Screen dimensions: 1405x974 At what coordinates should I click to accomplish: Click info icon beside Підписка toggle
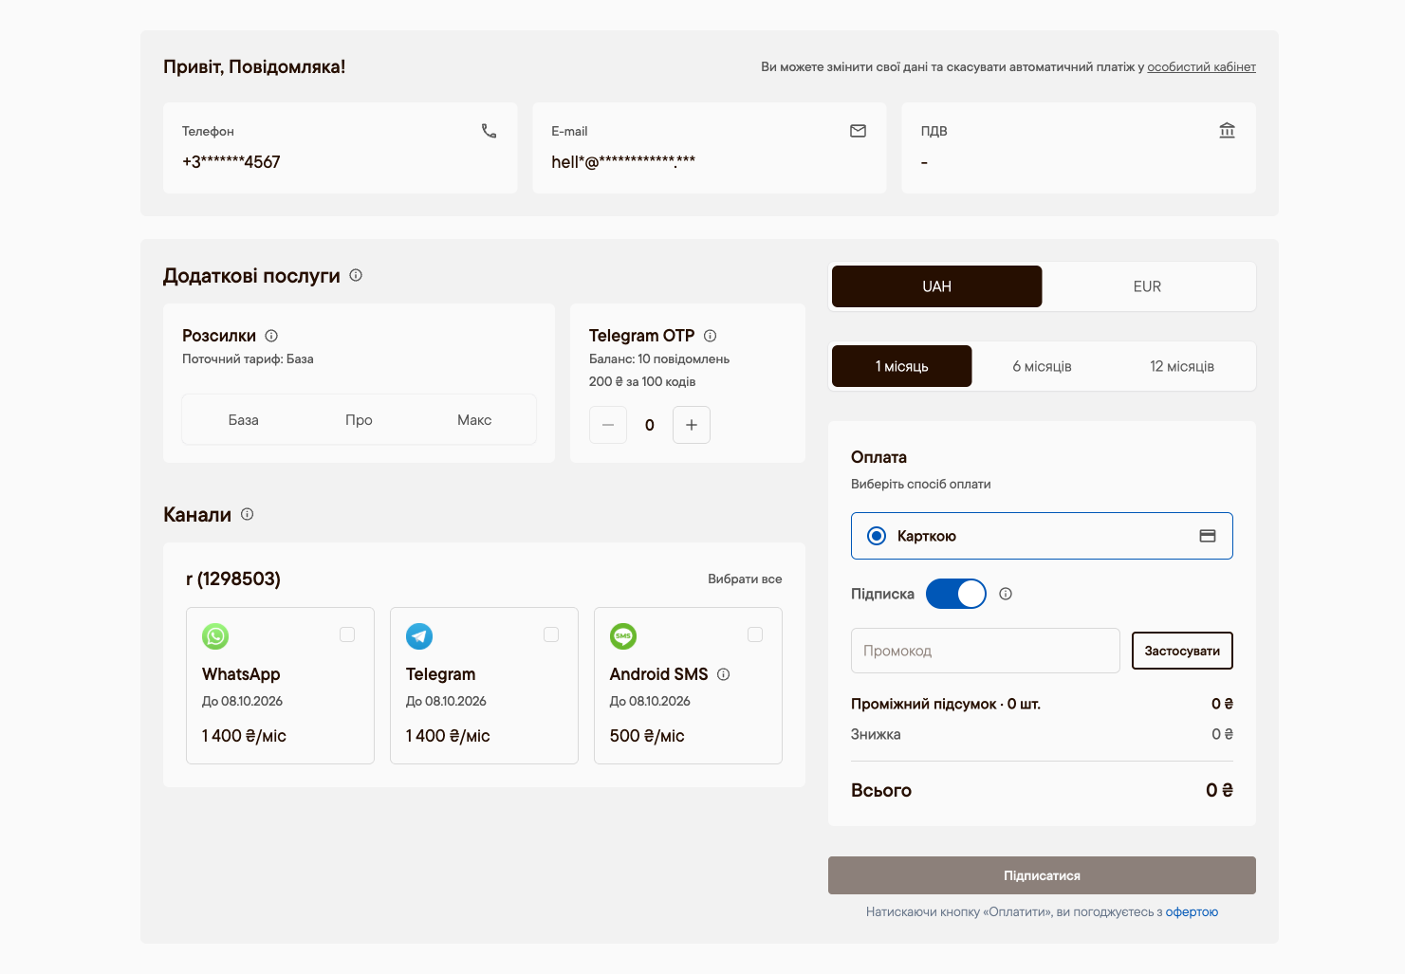[x=1006, y=594]
